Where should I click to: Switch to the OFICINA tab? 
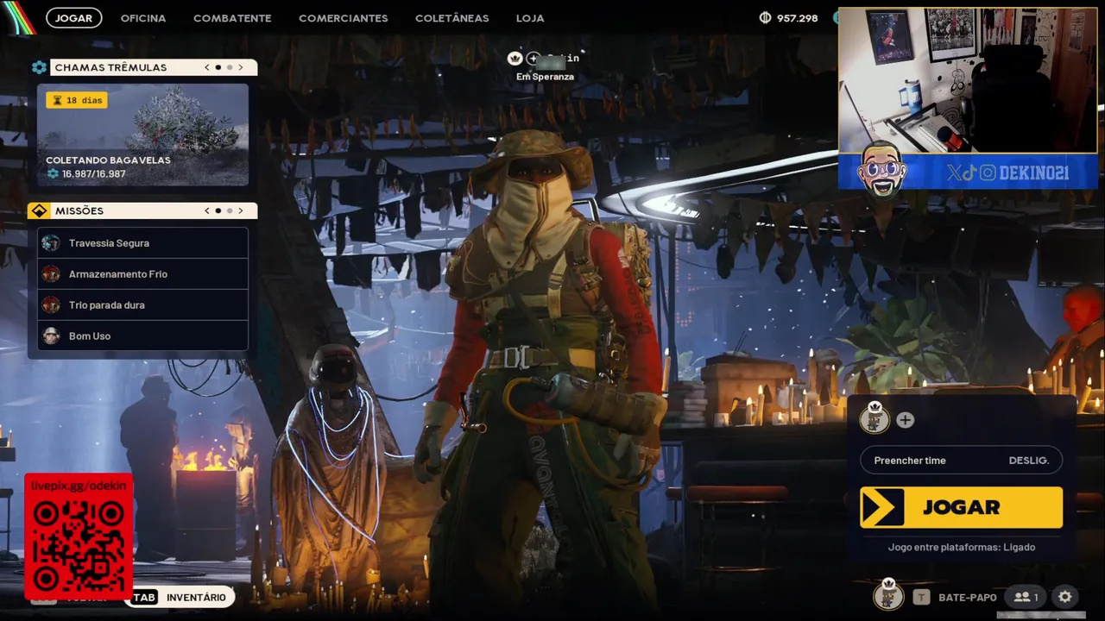pyautogui.click(x=143, y=18)
